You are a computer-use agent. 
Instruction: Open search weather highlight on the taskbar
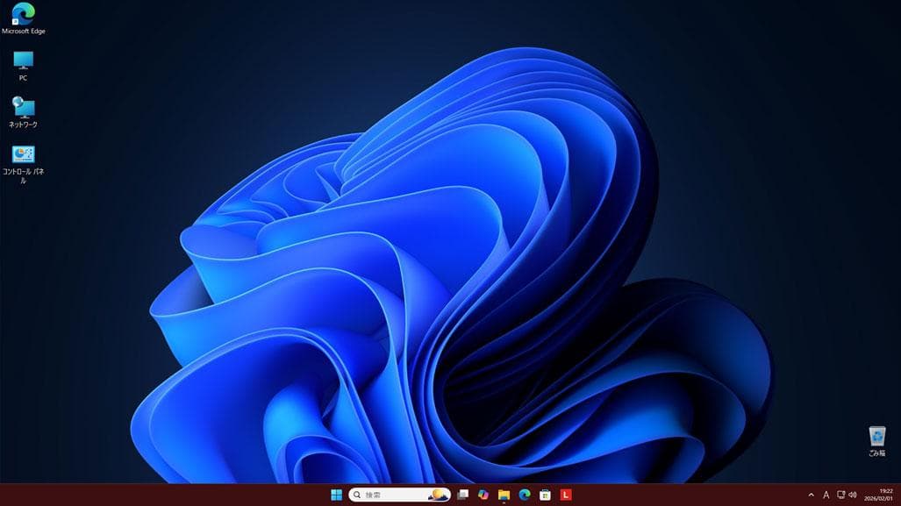(438, 495)
